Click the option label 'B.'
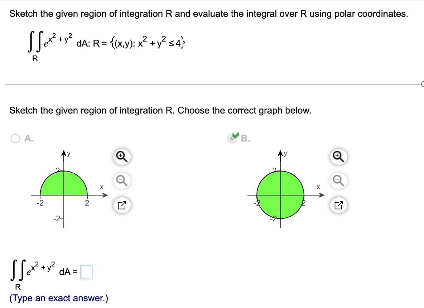This screenshot has height=308, width=424. tap(243, 139)
